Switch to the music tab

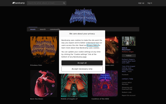[x=33, y=29]
